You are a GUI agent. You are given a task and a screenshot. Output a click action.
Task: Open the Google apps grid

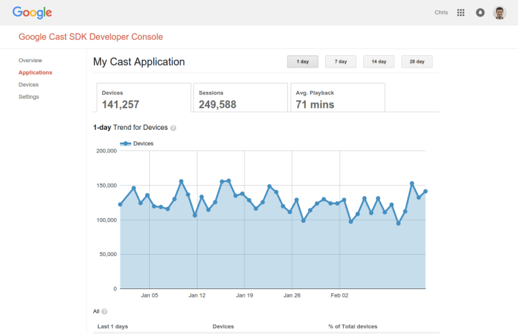pyautogui.click(x=461, y=12)
